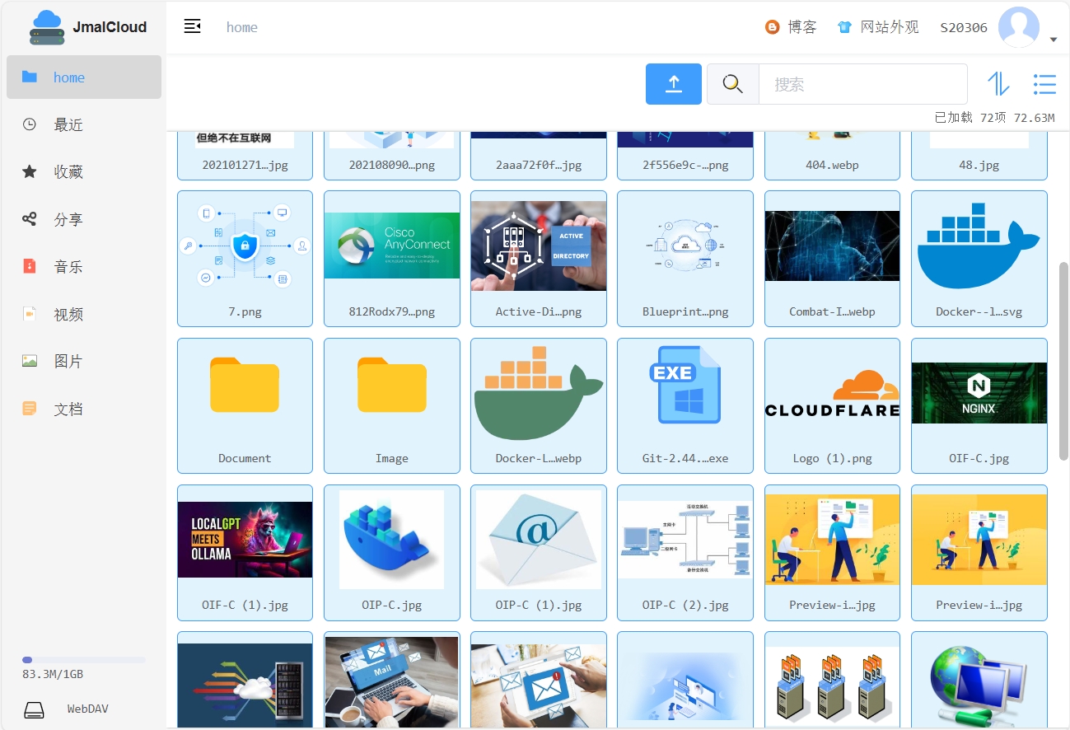The image size is (1070, 730).
Task: Expand the user avatar dropdown caret
Action: tap(1054, 40)
